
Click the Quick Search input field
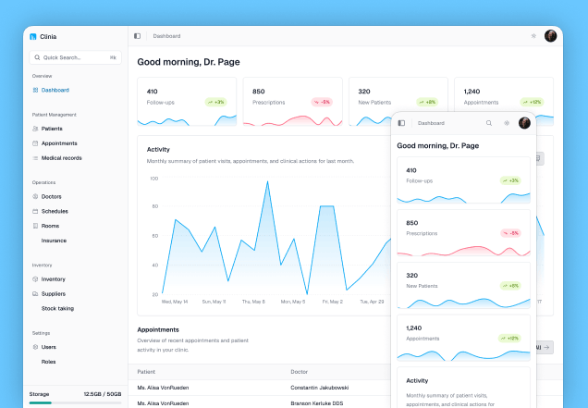[x=76, y=57]
